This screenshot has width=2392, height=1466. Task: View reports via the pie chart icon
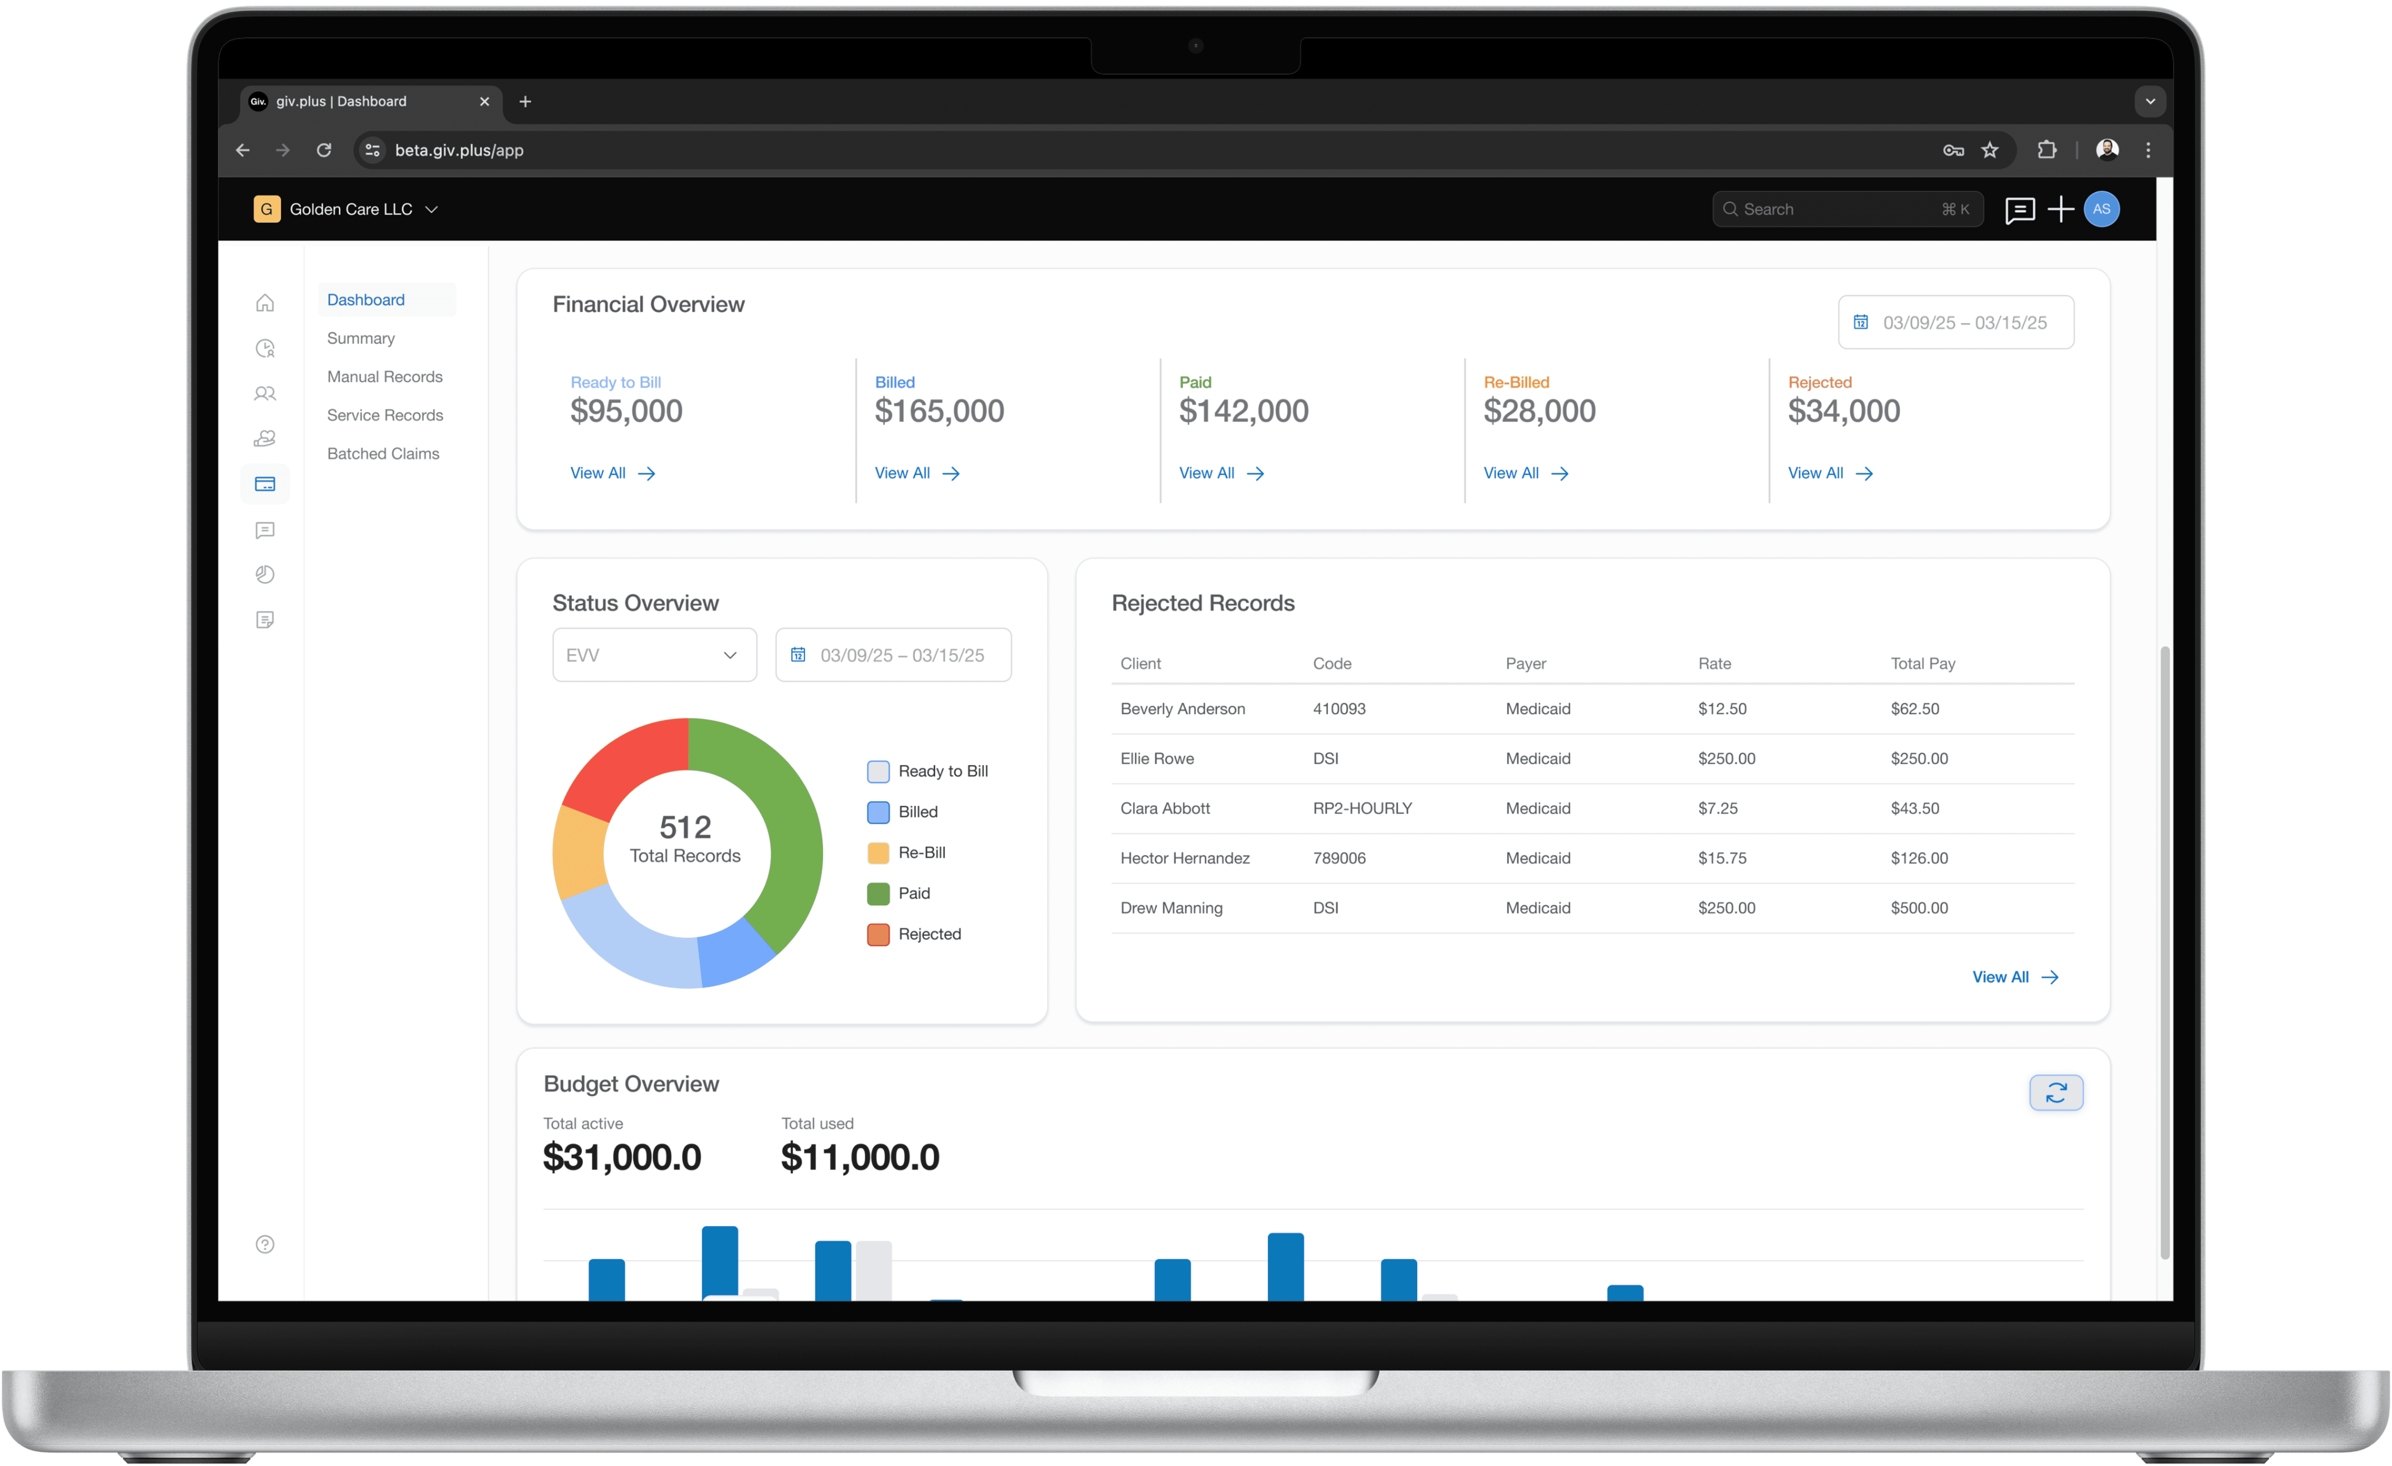(x=265, y=574)
